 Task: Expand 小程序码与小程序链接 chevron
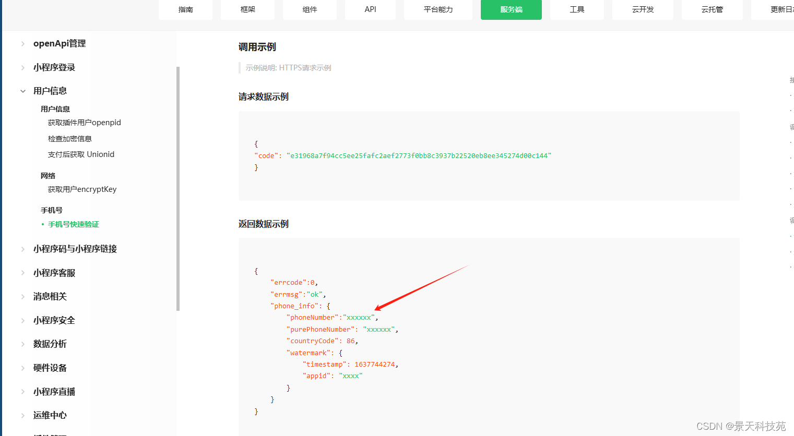pyautogui.click(x=22, y=249)
